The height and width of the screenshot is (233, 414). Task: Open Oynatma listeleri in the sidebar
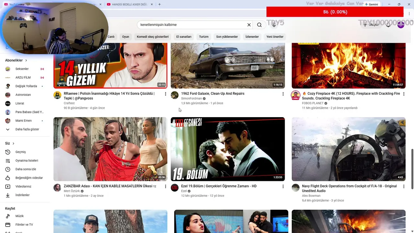[25, 161]
